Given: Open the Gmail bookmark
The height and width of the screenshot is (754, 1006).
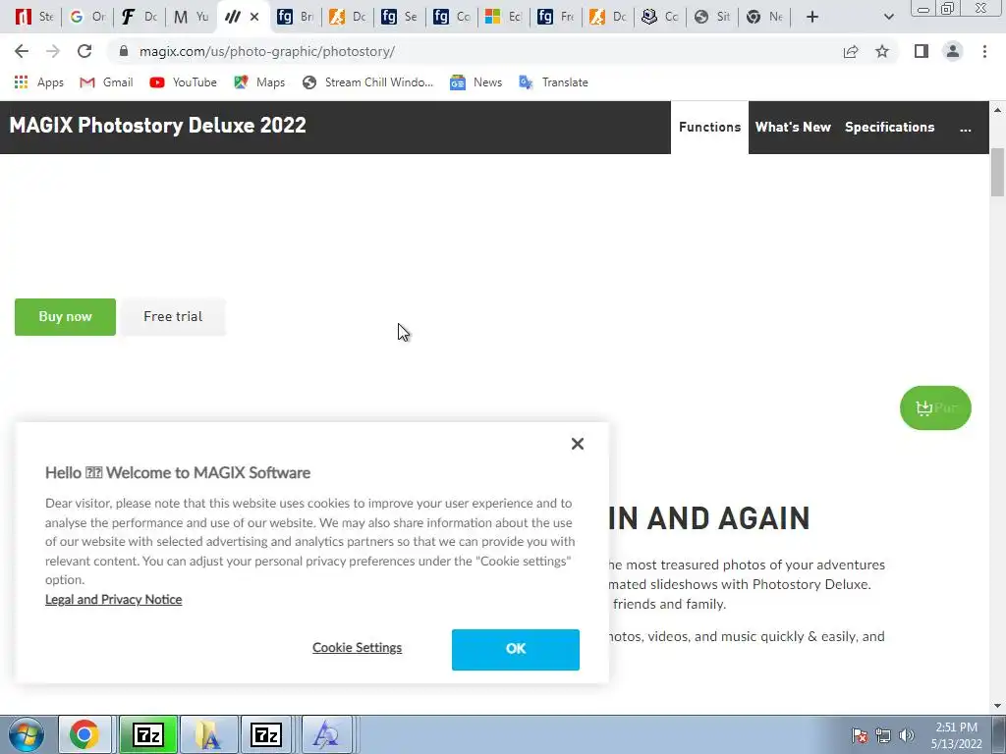Looking at the screenshot, I should pyautogui.click(x=106, y=82).
